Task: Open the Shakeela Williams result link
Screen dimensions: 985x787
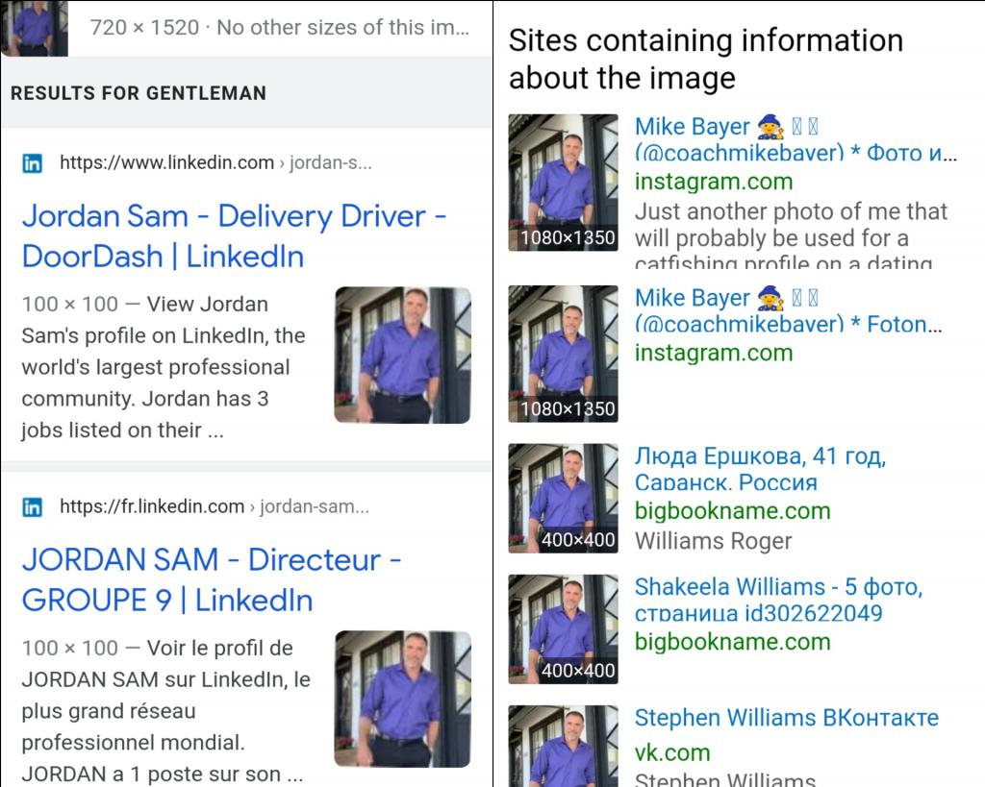Action: tap(777, 599)
